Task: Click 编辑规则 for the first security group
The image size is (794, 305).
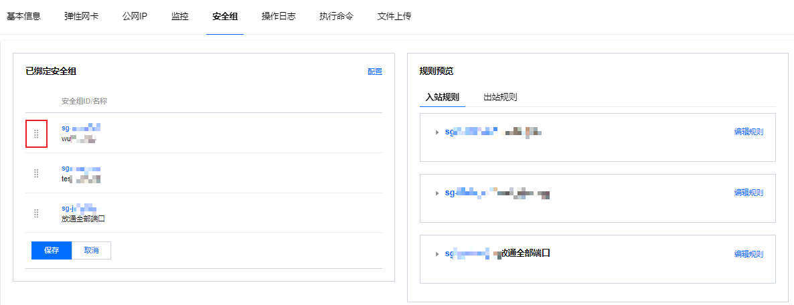Action: pyautogui.click(x=749, y=132)
